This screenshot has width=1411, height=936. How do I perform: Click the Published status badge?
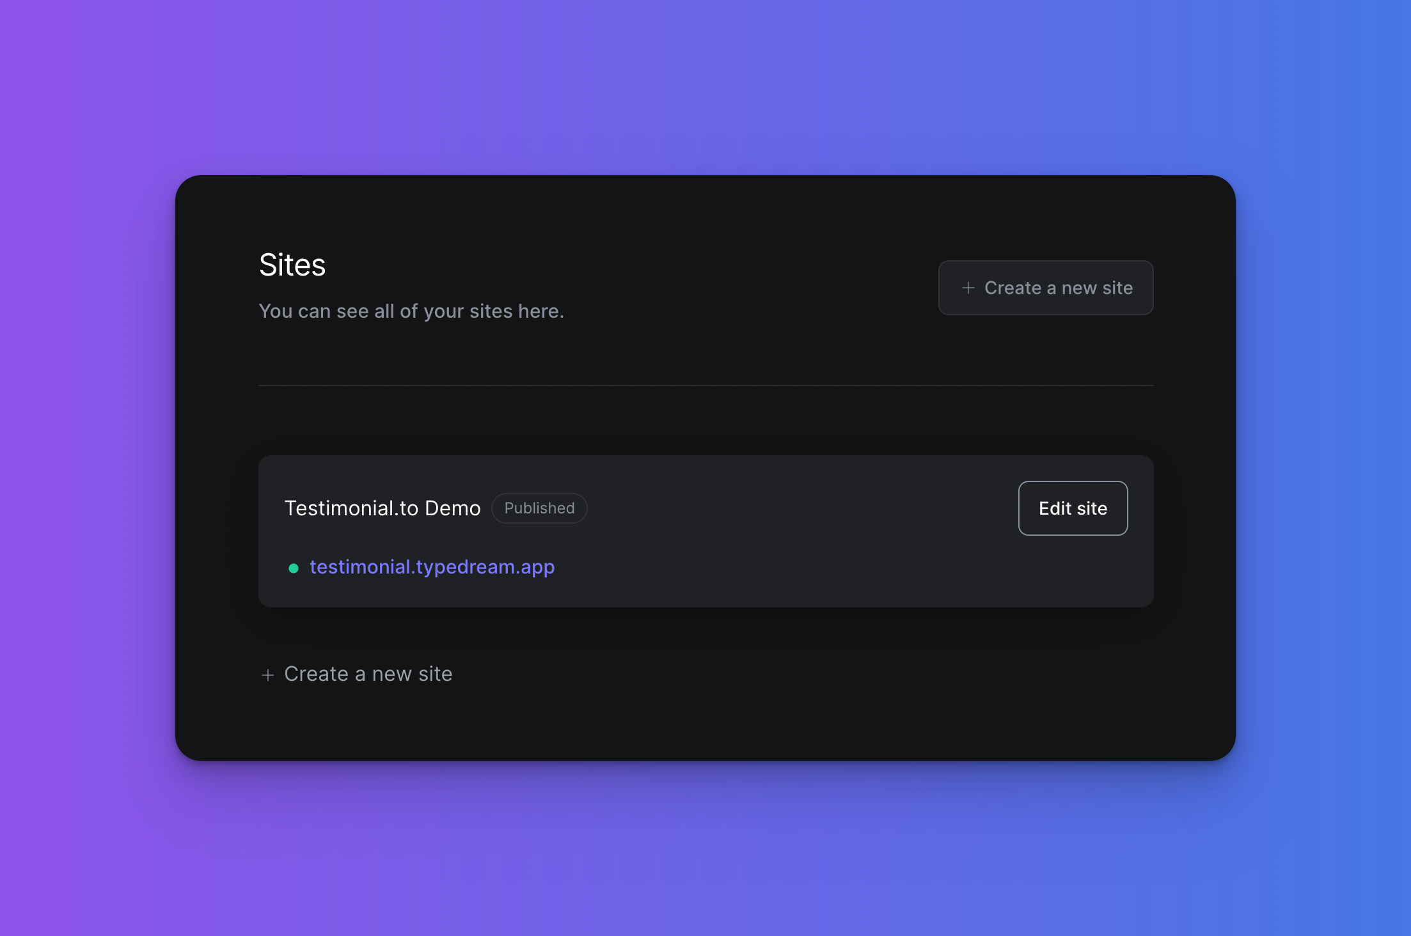[539, 508]
